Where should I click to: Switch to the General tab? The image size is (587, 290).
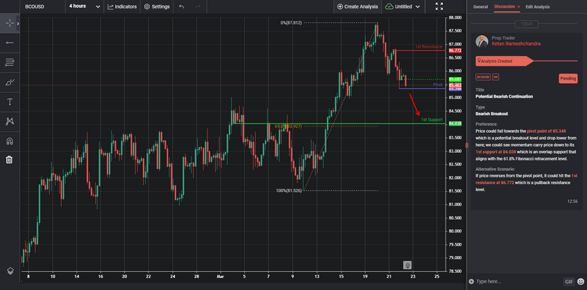point(480,7)
